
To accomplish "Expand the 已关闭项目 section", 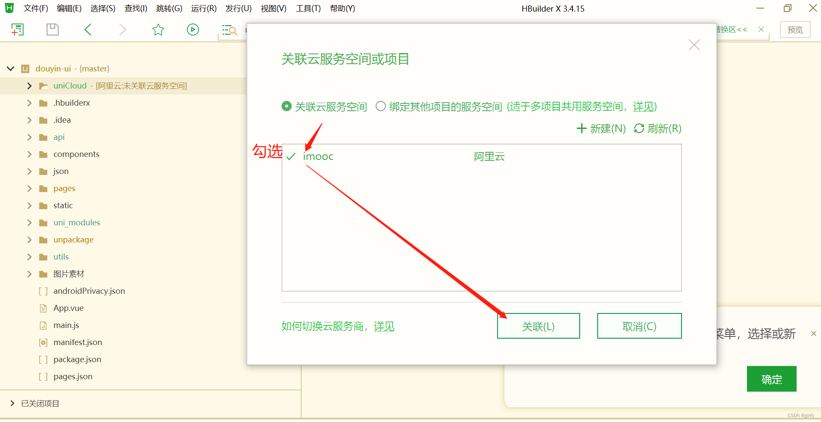I will 12,403.
